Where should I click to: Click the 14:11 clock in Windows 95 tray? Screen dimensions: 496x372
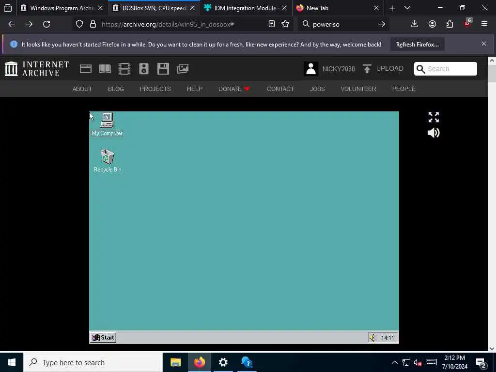tap(387, 338)
